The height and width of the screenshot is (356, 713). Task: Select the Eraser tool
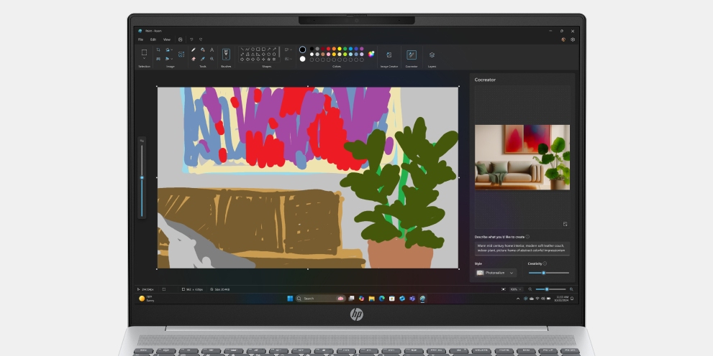coord(194,59)
